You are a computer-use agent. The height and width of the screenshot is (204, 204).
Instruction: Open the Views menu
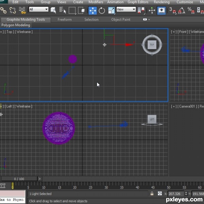tap(62, 2)
